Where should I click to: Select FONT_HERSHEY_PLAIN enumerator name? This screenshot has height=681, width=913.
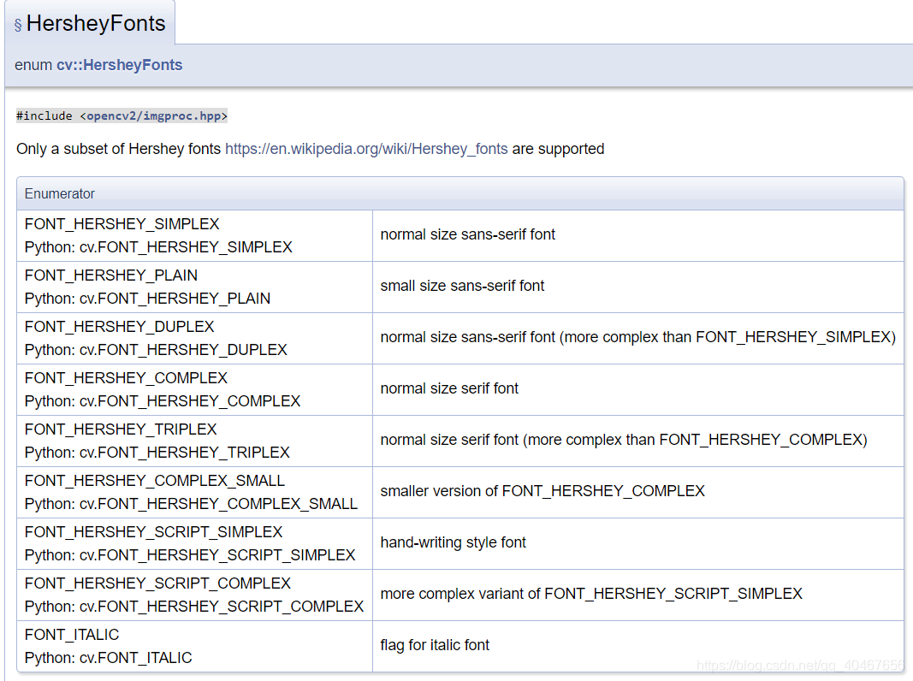[111, 275]
